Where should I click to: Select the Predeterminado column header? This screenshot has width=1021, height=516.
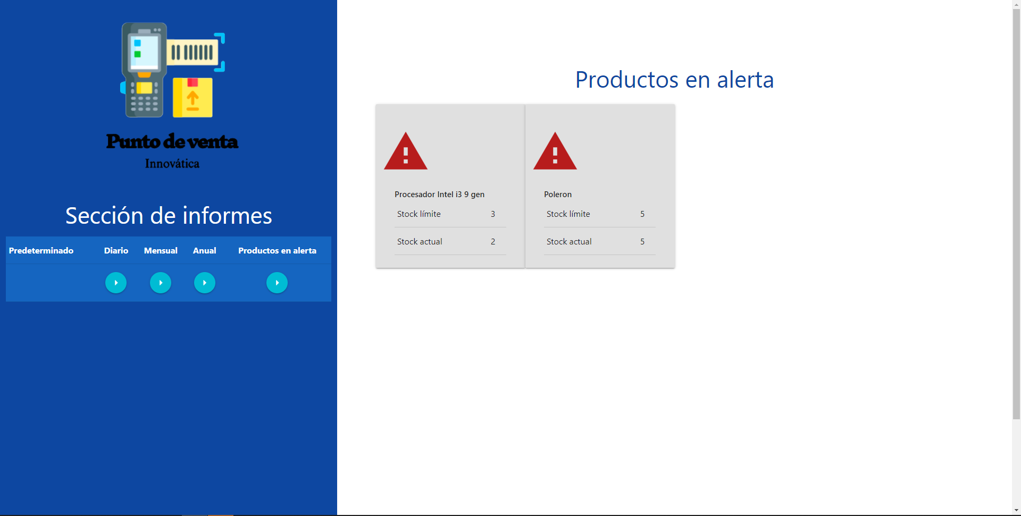pyautogui.click(x=41, y=251)
